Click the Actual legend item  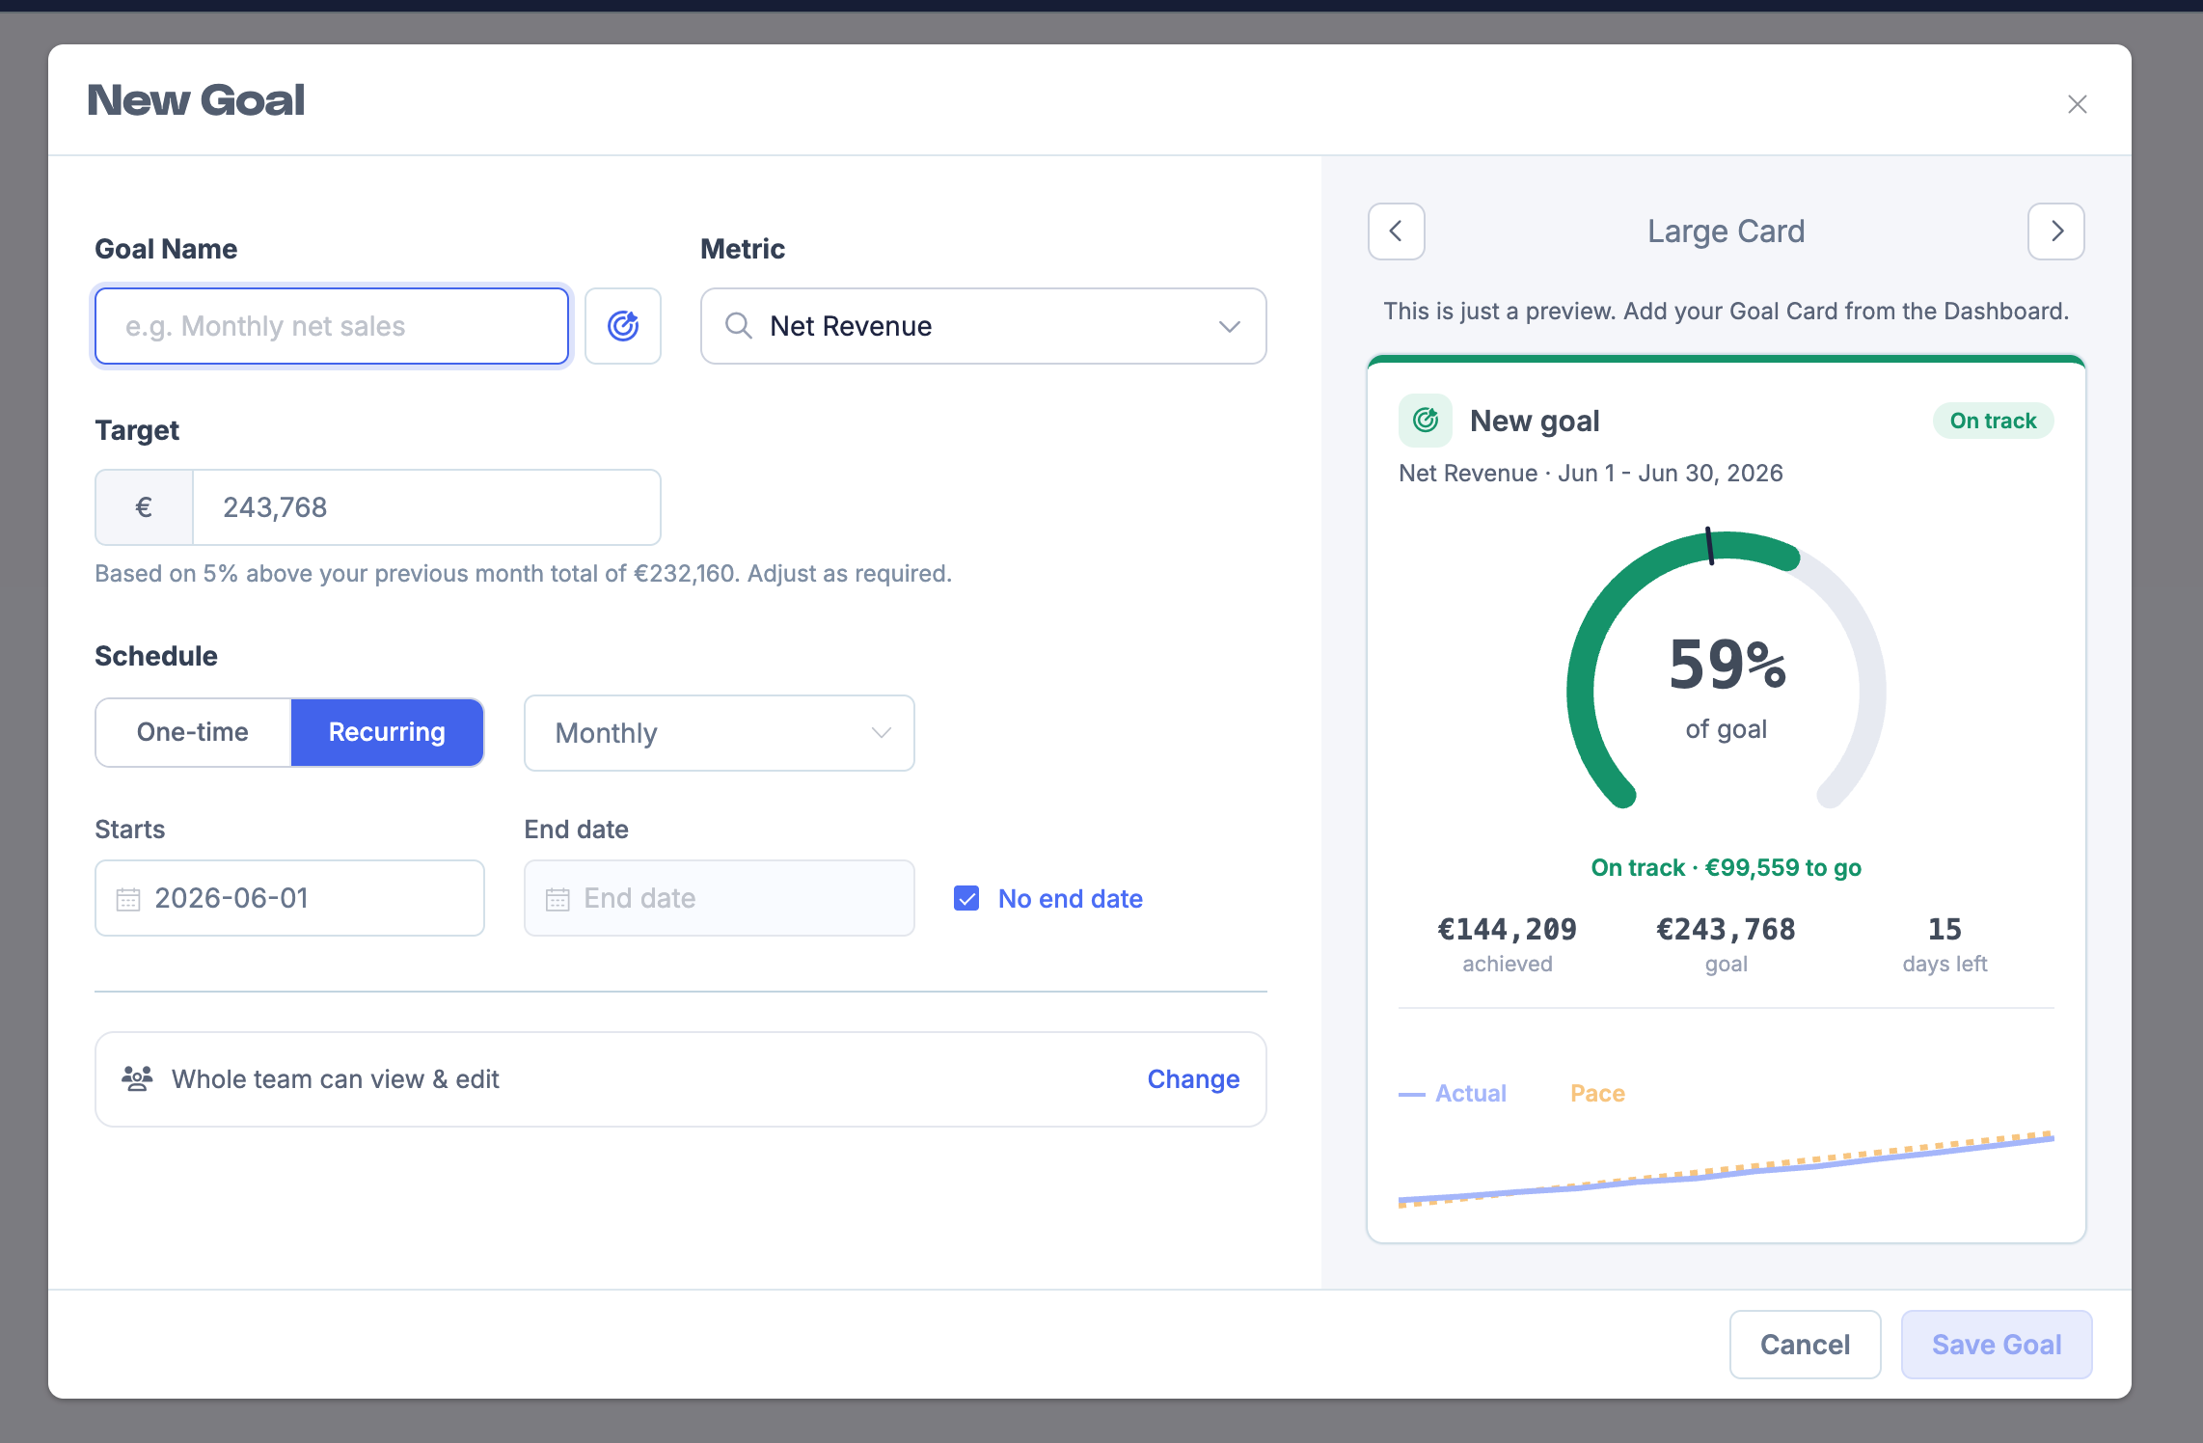pos(1452,1093)
